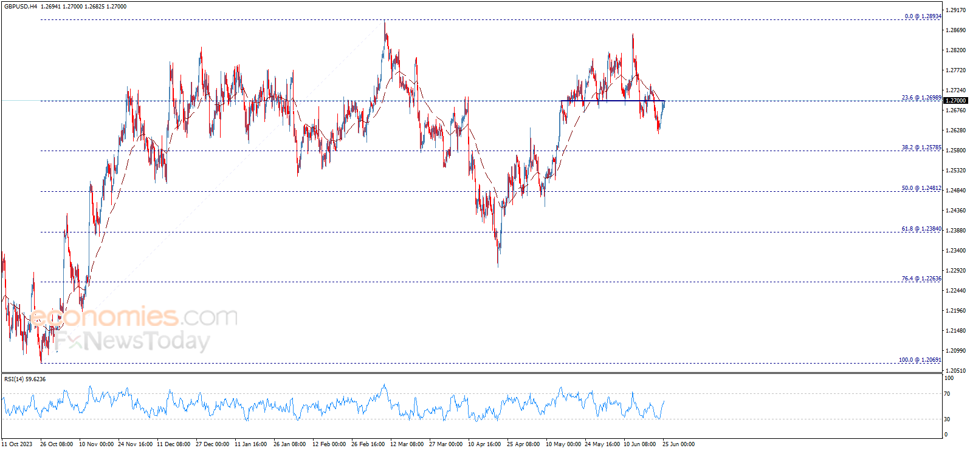Click the current price tag 1.27000
Screen dimensions: 970x451
[955, 101]
